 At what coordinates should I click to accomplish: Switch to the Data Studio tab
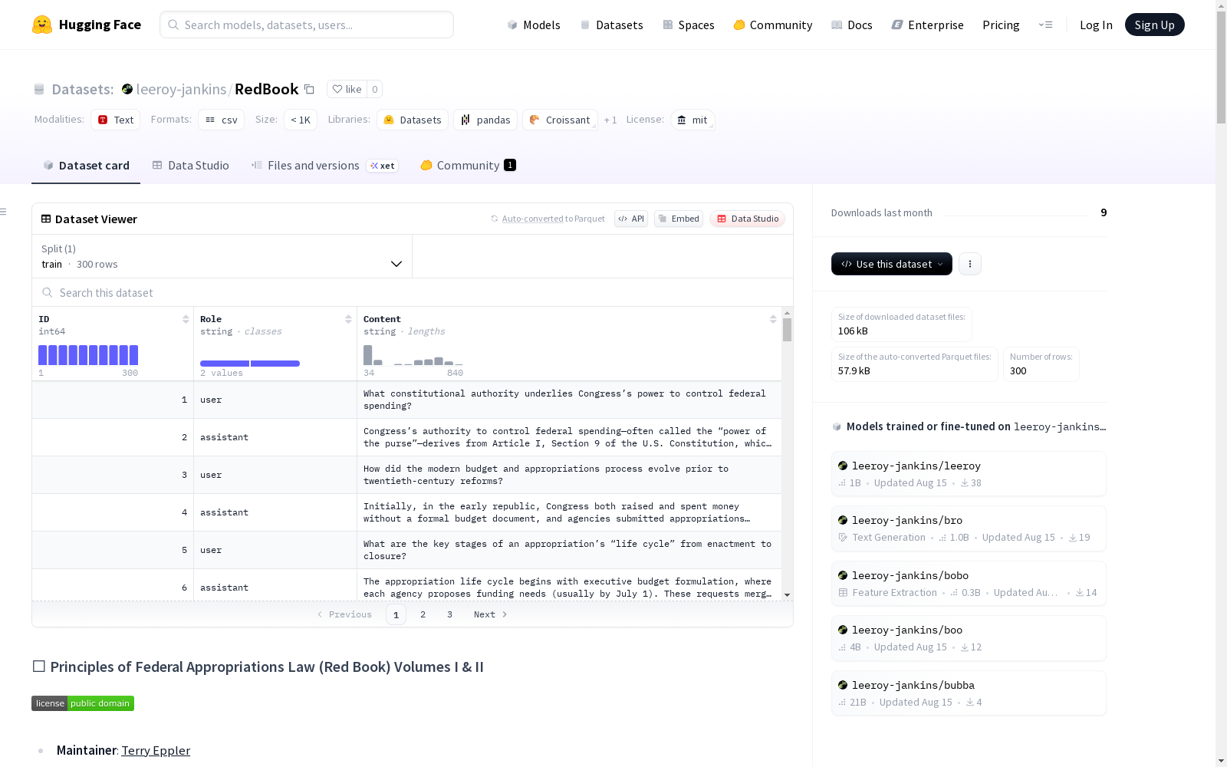pos(191,166)
